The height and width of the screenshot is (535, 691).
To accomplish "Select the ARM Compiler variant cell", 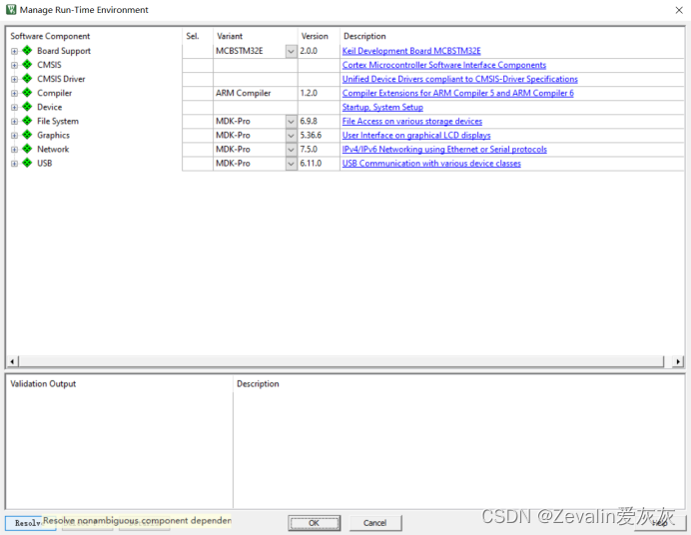I will tap(256, 93).
